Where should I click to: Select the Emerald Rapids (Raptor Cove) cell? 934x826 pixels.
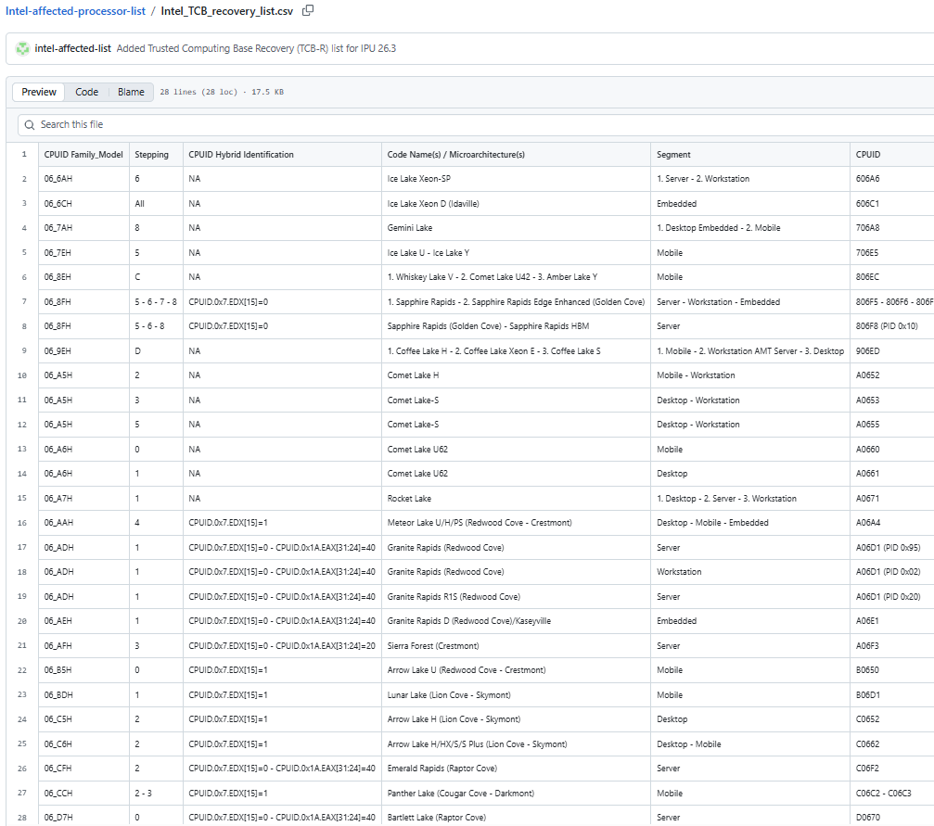click(x=516, y=769)
